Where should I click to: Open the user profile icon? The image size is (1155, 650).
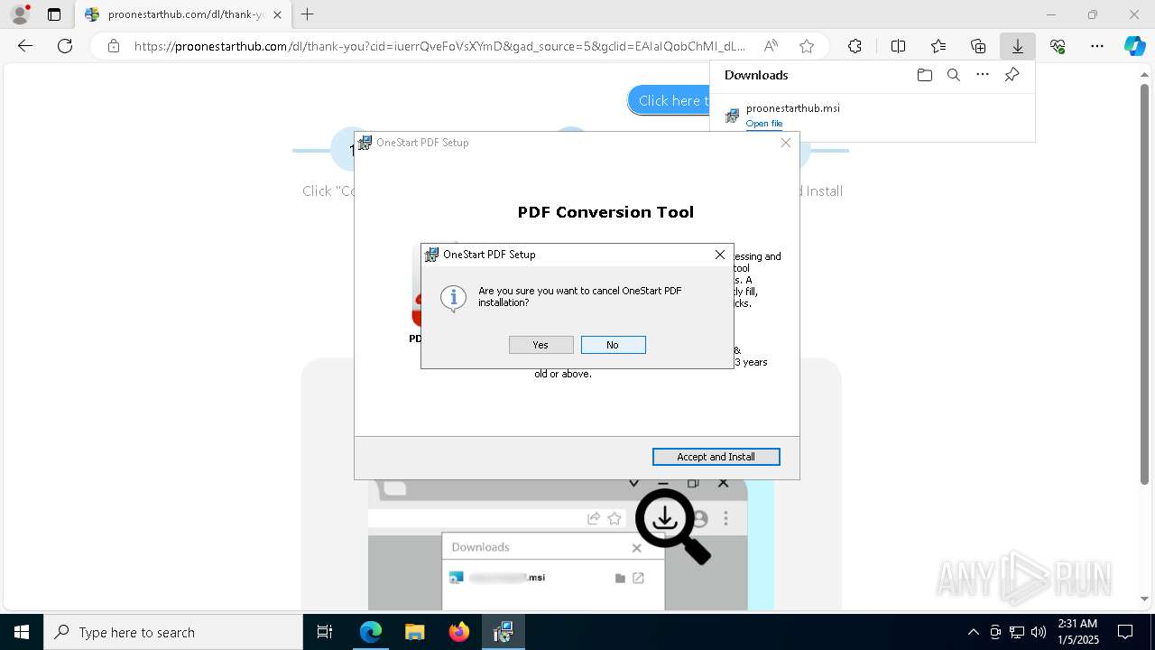click(x=20, y=14)
